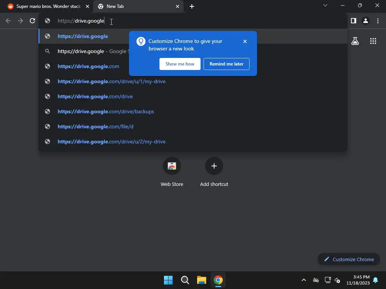
Task: Click the magnifier icon of the search suggestion
Action: [47, 51]
